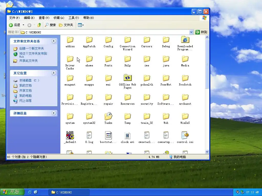Open the 收藏(A) menu
Image resolution: width=262 pixels, height=196 pixels.
59,18
